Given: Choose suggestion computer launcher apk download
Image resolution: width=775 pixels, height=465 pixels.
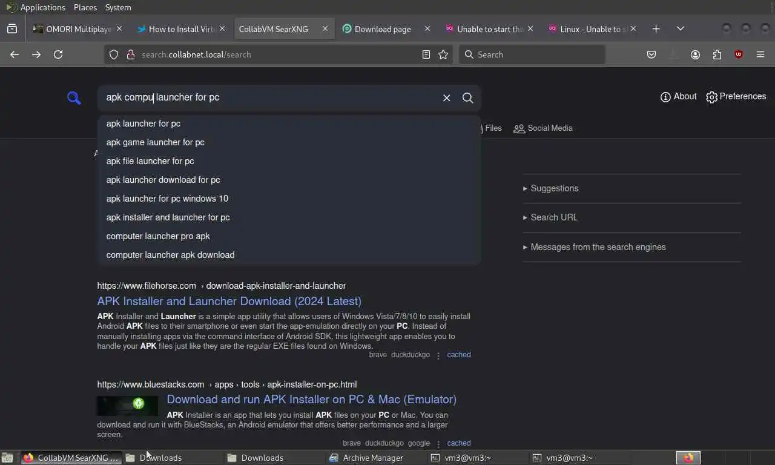Looking at the screenshot, I should (289, 255).
